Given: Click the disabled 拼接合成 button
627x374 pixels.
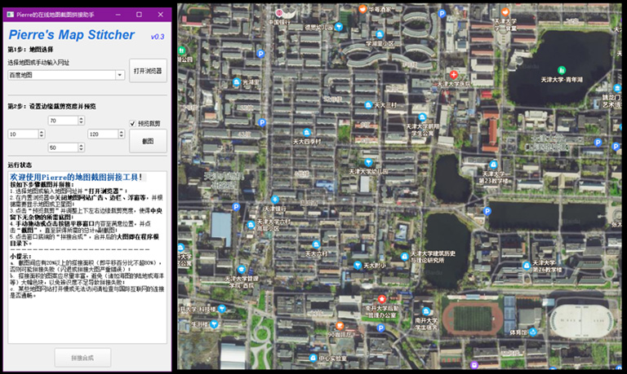Looking at the screenshot, I should click(x=82, y=358).
